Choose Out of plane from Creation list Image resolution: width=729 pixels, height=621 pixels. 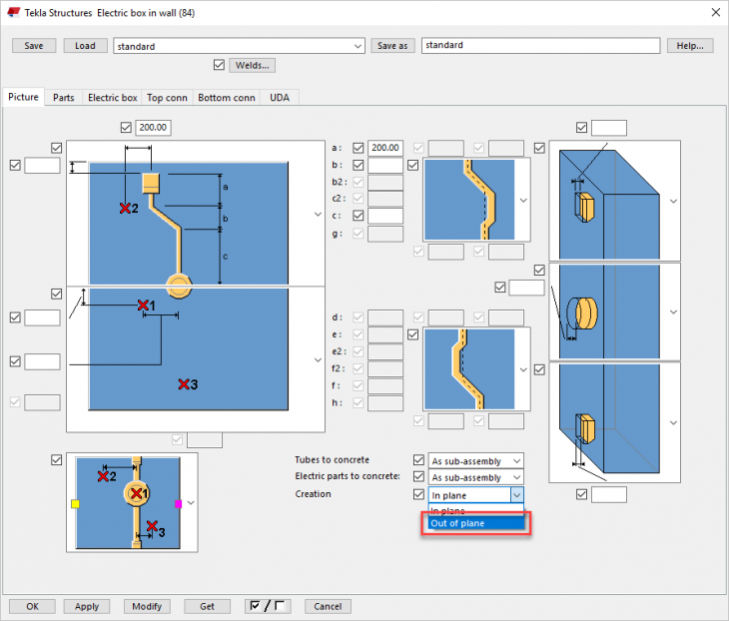475,523
